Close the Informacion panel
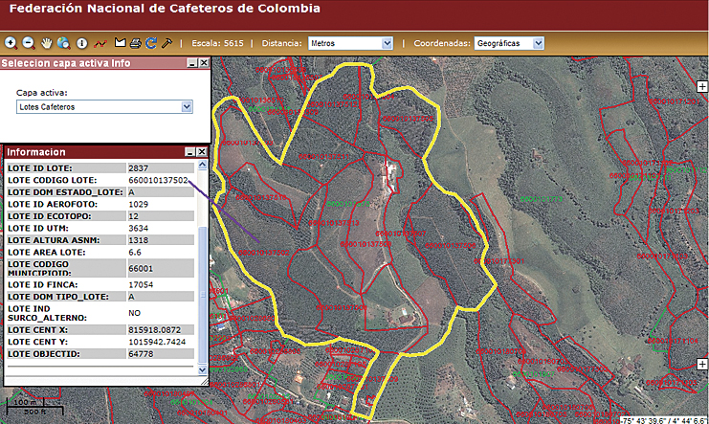Viewport: 709px width, 424px height. point(202,152)
